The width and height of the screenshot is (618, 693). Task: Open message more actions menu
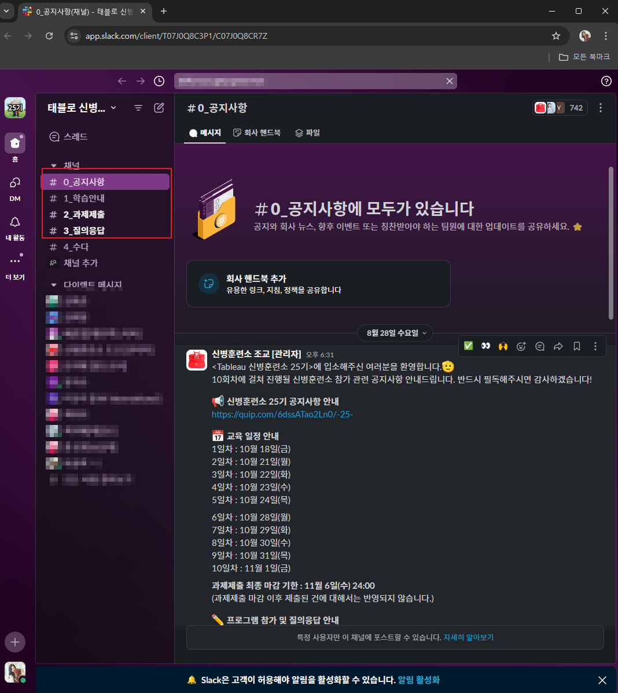tap(595, 346)
